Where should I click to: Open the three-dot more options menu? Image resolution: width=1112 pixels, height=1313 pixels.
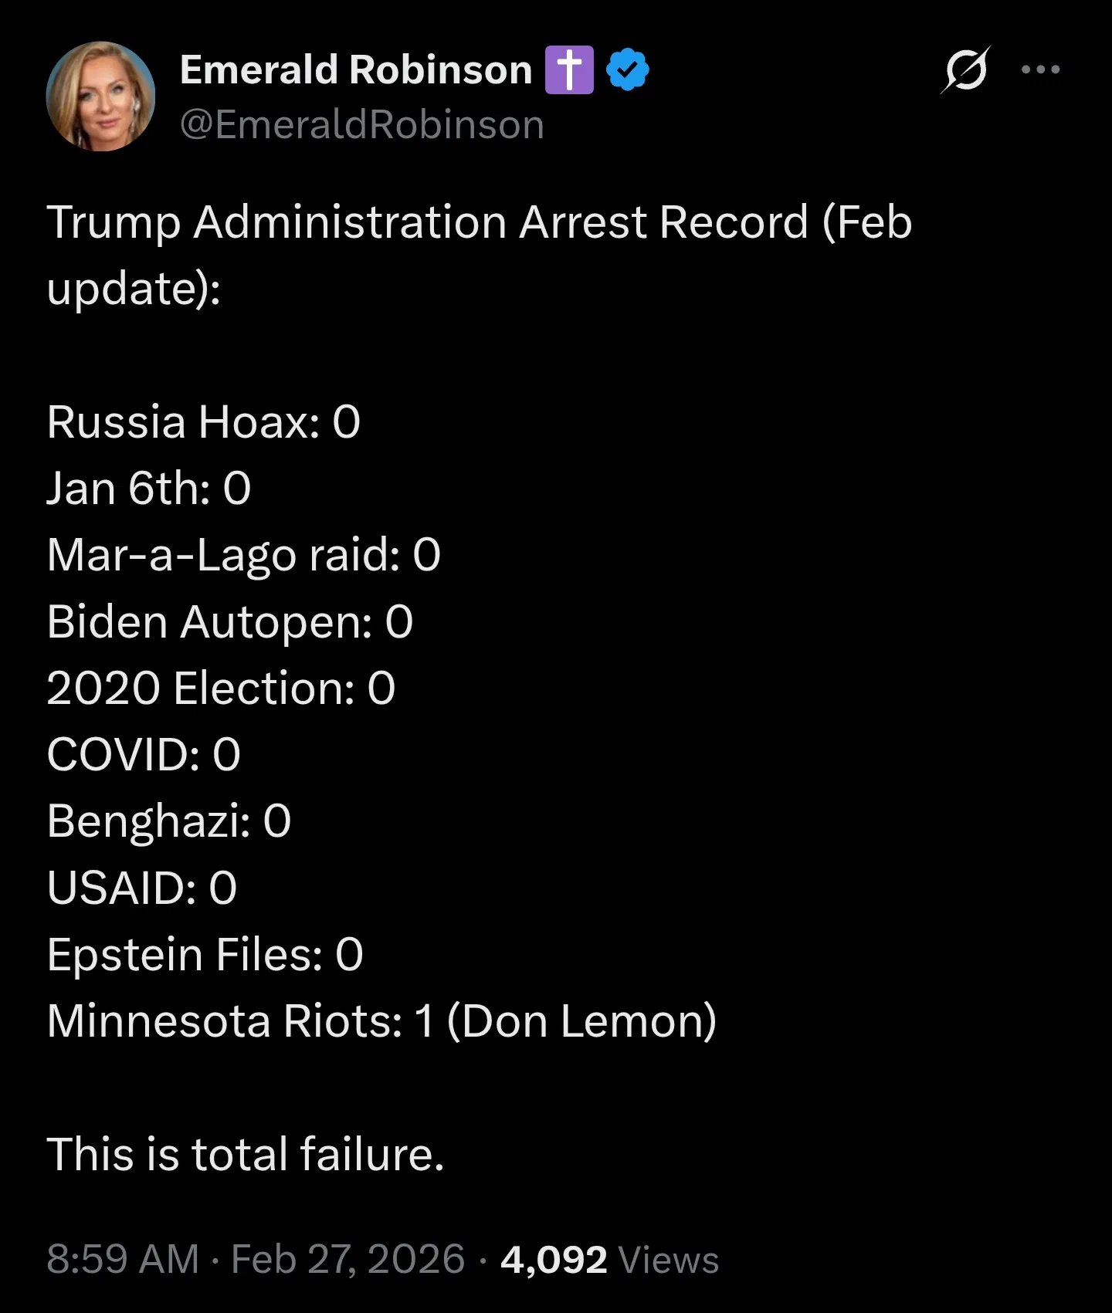coord(1039,70)
